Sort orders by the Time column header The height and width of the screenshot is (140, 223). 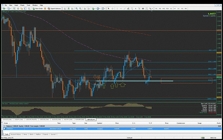(x=59, y=123)
